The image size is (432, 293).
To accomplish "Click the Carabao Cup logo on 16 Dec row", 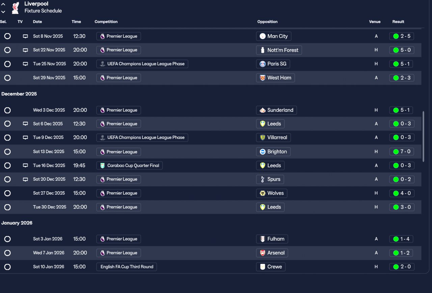I will (x=103, y=166).
